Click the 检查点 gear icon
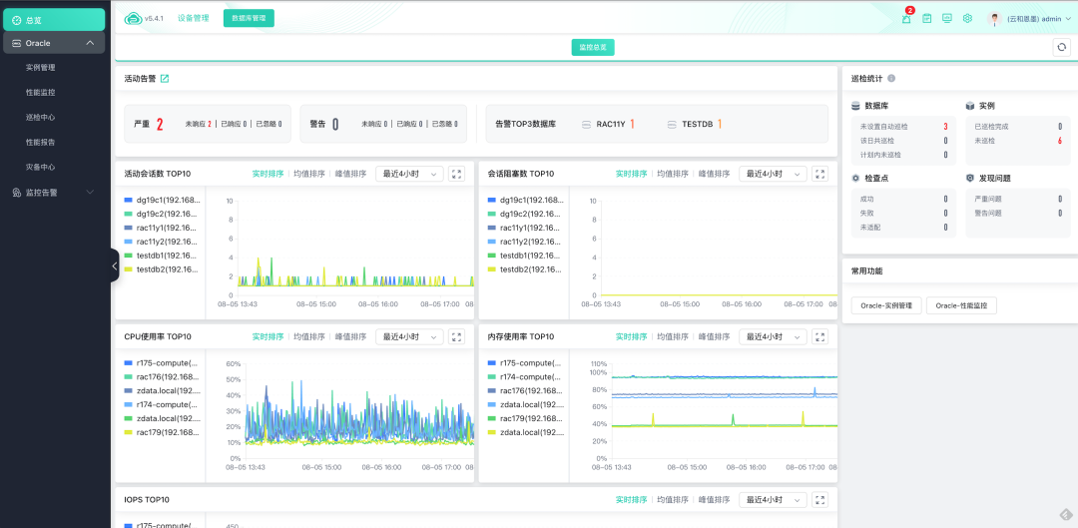This screenshot has width=1078, height=528. tap(855, 178)
